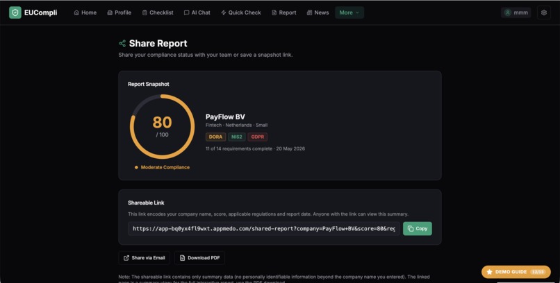Click the Download PDF button
560x283 pixels.
(199, 258)
